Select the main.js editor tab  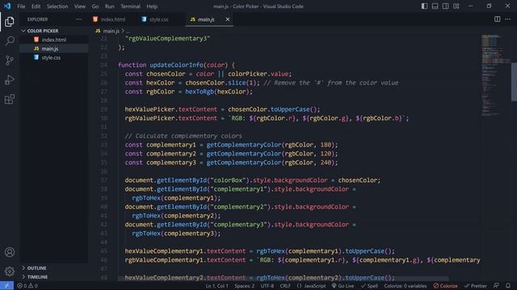tap(206, 19)
